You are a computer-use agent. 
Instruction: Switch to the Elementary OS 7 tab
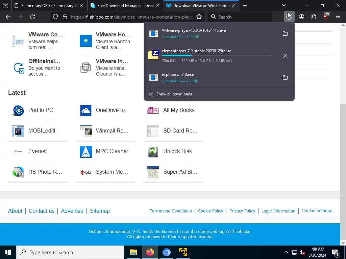pyautogui.click(x=49, y=5)
